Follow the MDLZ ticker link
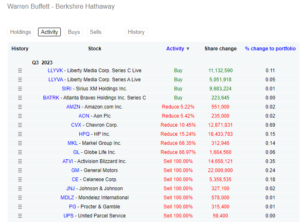This screenshot has height=222, width=301. tap(67, 198)
